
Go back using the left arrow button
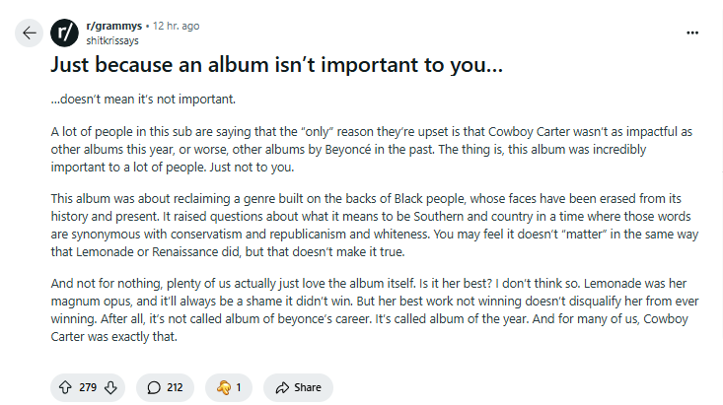coord(29,33)
